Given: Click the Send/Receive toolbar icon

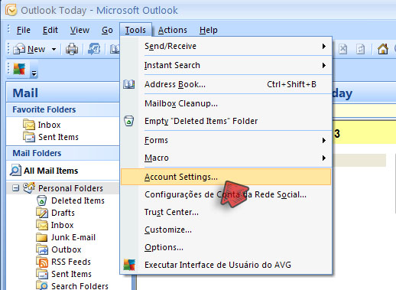Looking at the screenshot, I should [x=94, y=49].
